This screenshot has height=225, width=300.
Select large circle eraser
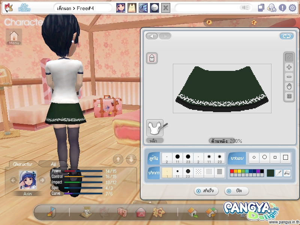[265, 157]
